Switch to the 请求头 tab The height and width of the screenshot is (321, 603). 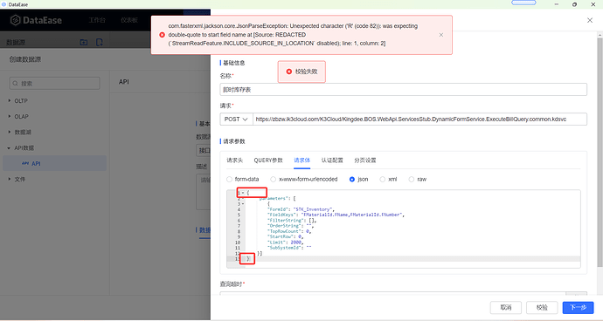click(234, 160)
